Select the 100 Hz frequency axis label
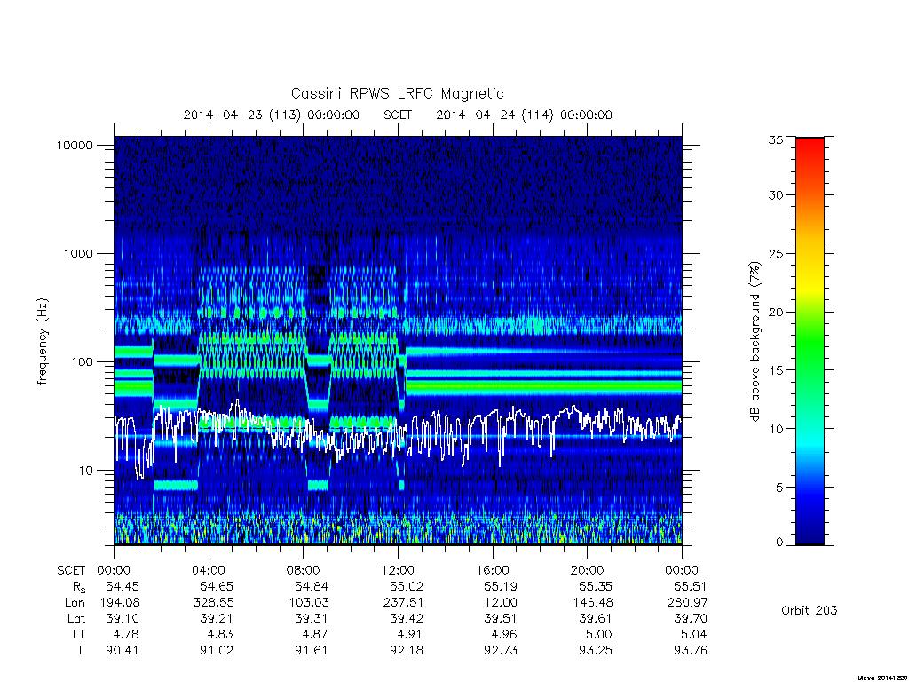The width and height of the screenshot is (909, 682). click(x=82, y=362)
